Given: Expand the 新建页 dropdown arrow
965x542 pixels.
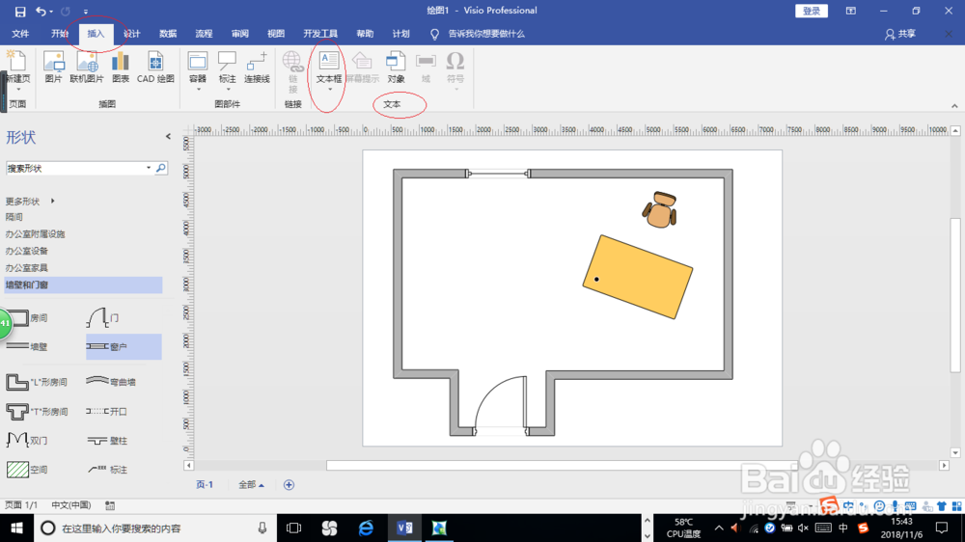Looking at the screenshot, I should tap(17, 90).
